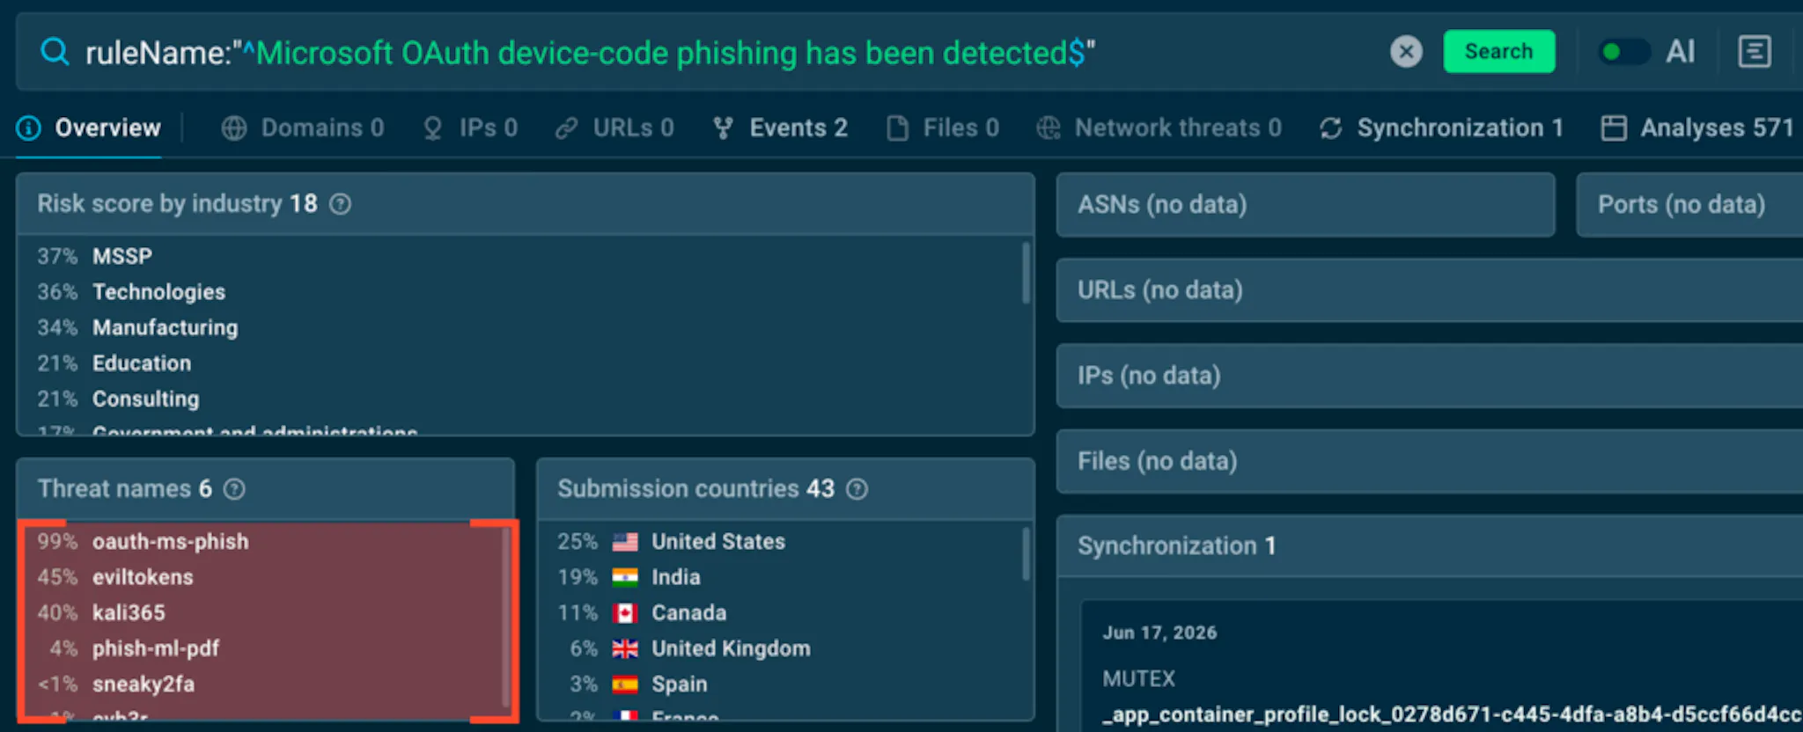
Task: Click the Submission countries list scrollbar
Action: click(1026, 553)
